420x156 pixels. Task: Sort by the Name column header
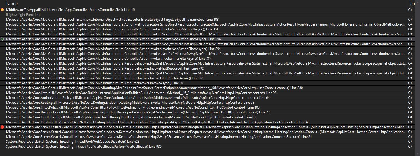coord(12,4)
